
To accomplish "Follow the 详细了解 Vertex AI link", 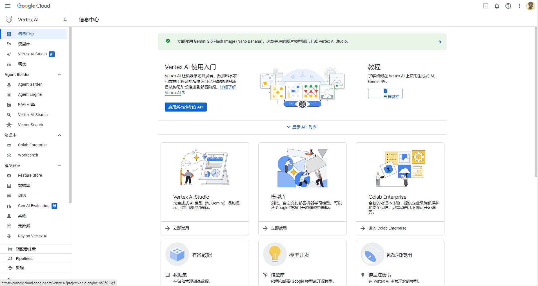I will pyautogui.click(x=228, y=87).
